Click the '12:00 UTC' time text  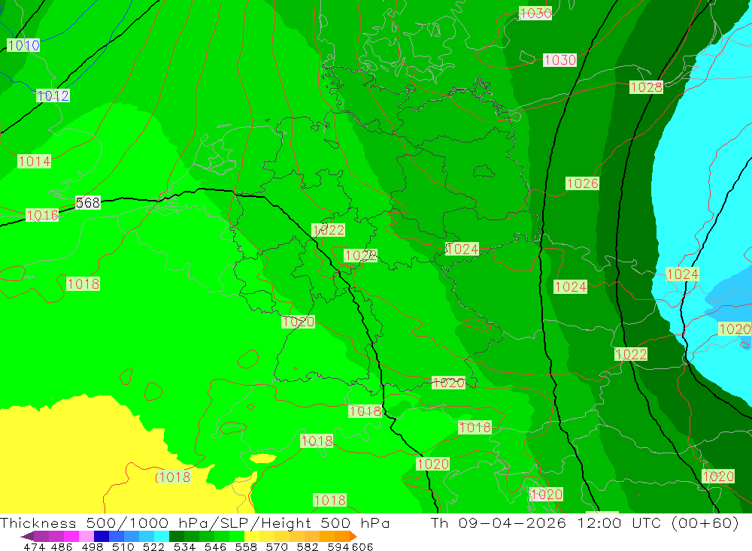(x=620, y=522)
